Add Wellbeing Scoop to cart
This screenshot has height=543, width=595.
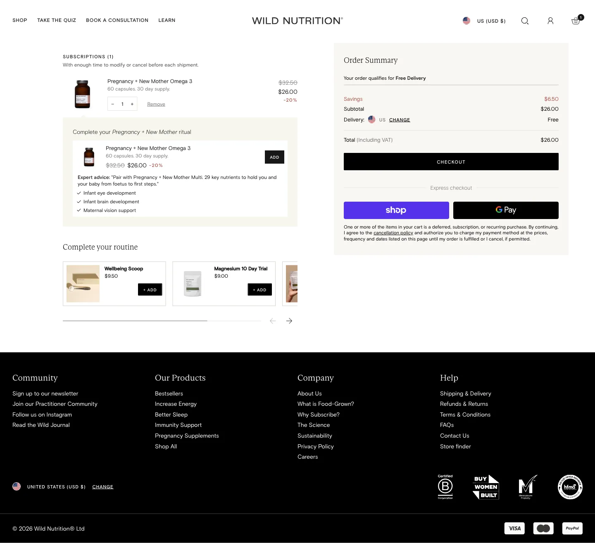[150, 290]
